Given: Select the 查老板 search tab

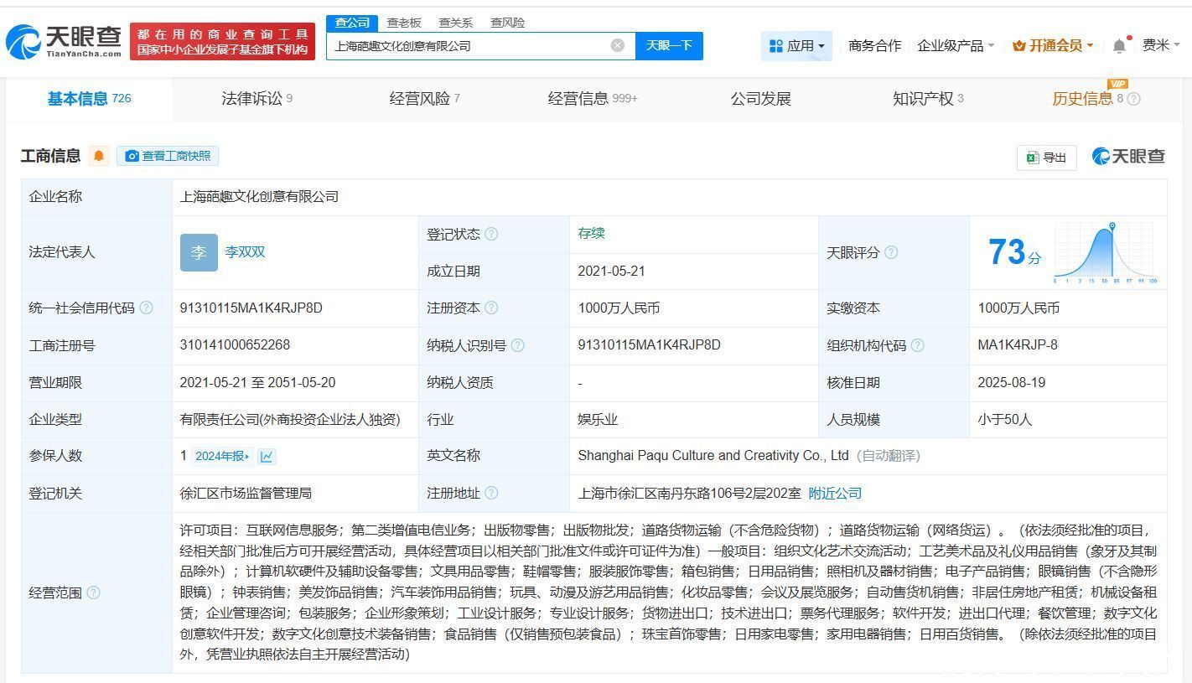Looking at the screenshot, I should pos(403,23).
